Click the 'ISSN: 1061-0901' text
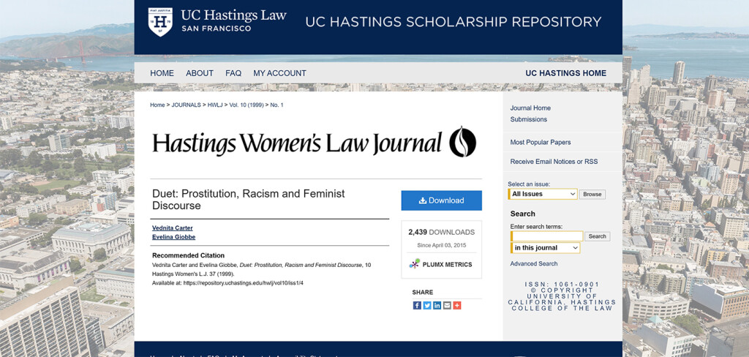Image resolution: width=749 pixels, height=357 pixels. click(x=562, y=285)
